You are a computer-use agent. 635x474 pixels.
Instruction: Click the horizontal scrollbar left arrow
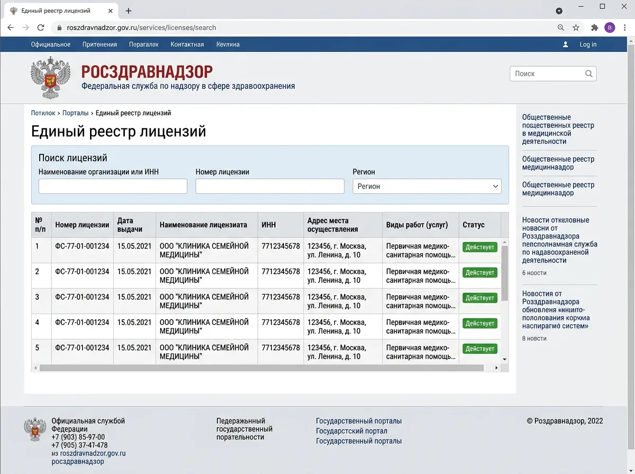click(35, 368)
